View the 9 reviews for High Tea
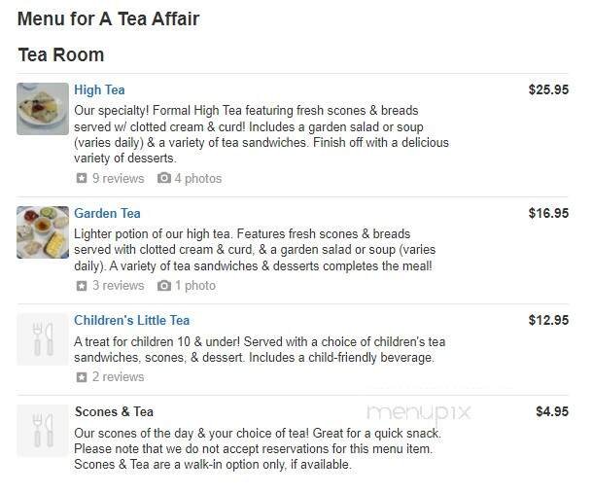 point(118,179)
